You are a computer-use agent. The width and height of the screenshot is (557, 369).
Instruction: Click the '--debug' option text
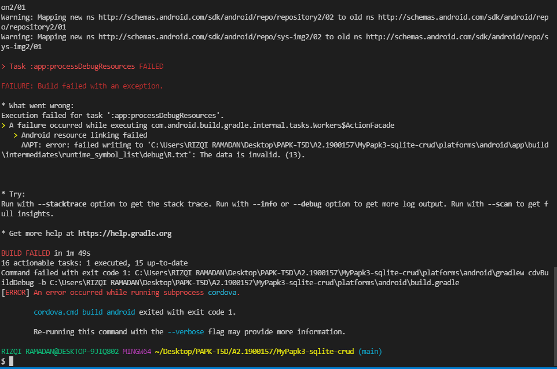tap(307, 204)
